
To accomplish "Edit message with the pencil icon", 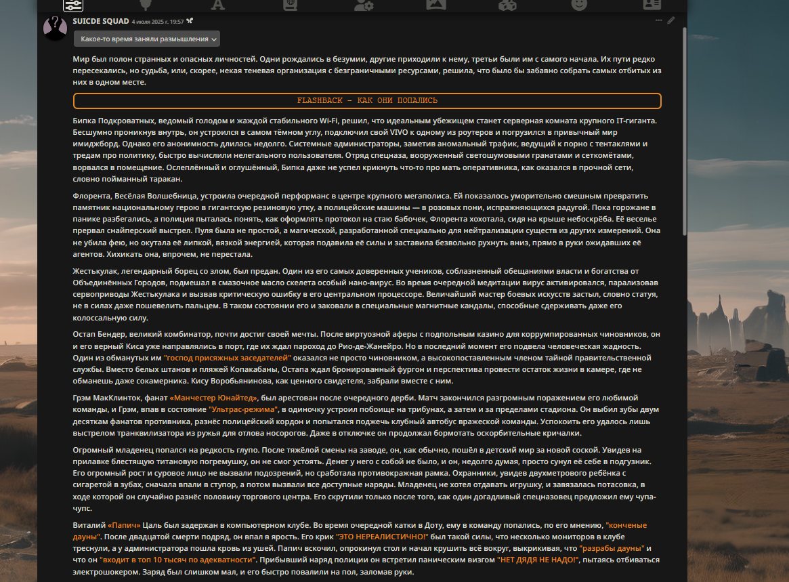I will pyautogui.click(x=670, y=20).
